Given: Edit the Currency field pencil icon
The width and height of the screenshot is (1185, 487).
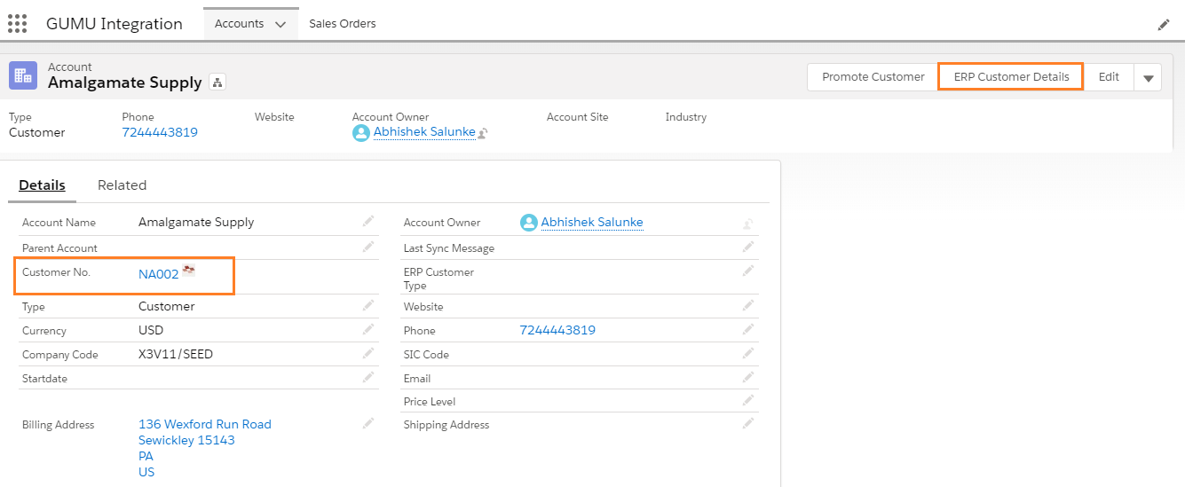Looking at the screenshot, I should pyautogui.click(x=367, y=329).
